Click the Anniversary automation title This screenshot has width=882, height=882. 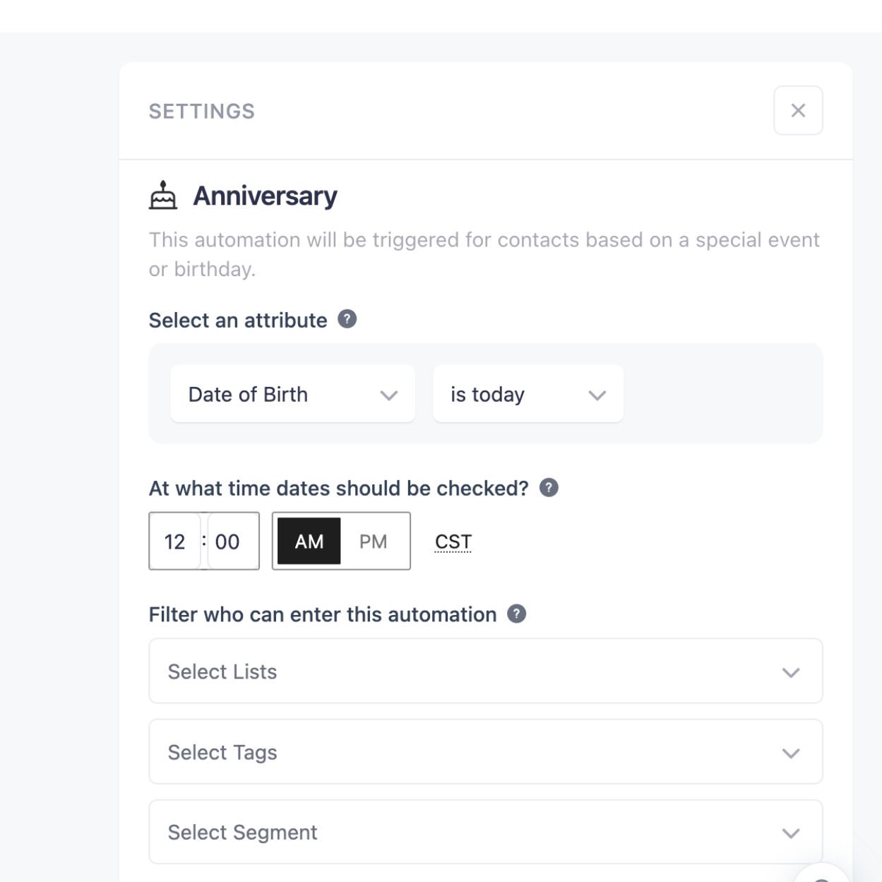pyautogui.click(x=265, y=196)
